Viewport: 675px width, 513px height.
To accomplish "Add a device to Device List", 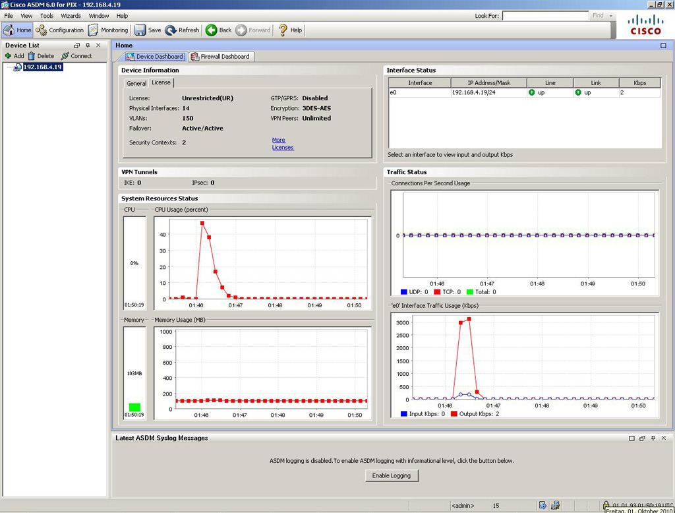I will click(x=14, y=56).
